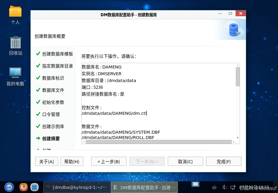The width and height of the screenshot is (278, 193).
Task: Click the 数据库名 : DAMENG line
Action: coord(102,67)
